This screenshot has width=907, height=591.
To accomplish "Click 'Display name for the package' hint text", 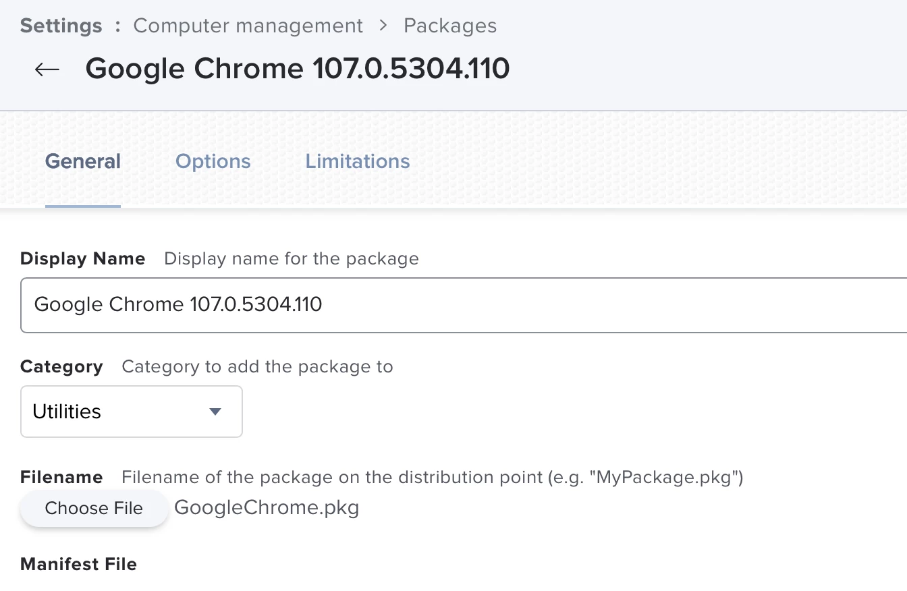I will [292, 259].
